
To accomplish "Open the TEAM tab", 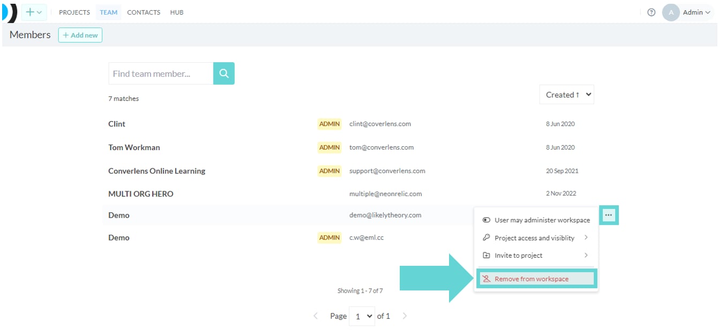I will click(x=108, y=12).
